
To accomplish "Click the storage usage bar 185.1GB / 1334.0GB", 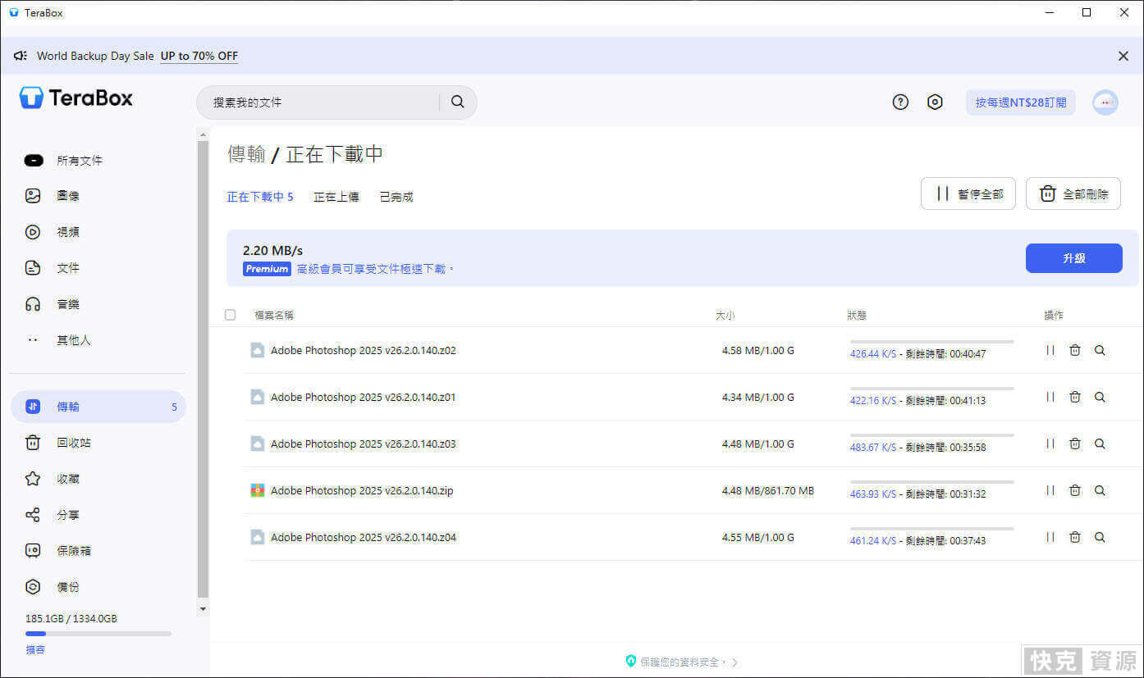I will click(98, 634).
